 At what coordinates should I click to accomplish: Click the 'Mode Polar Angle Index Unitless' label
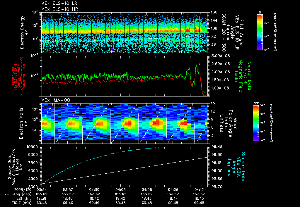[228, 123]
